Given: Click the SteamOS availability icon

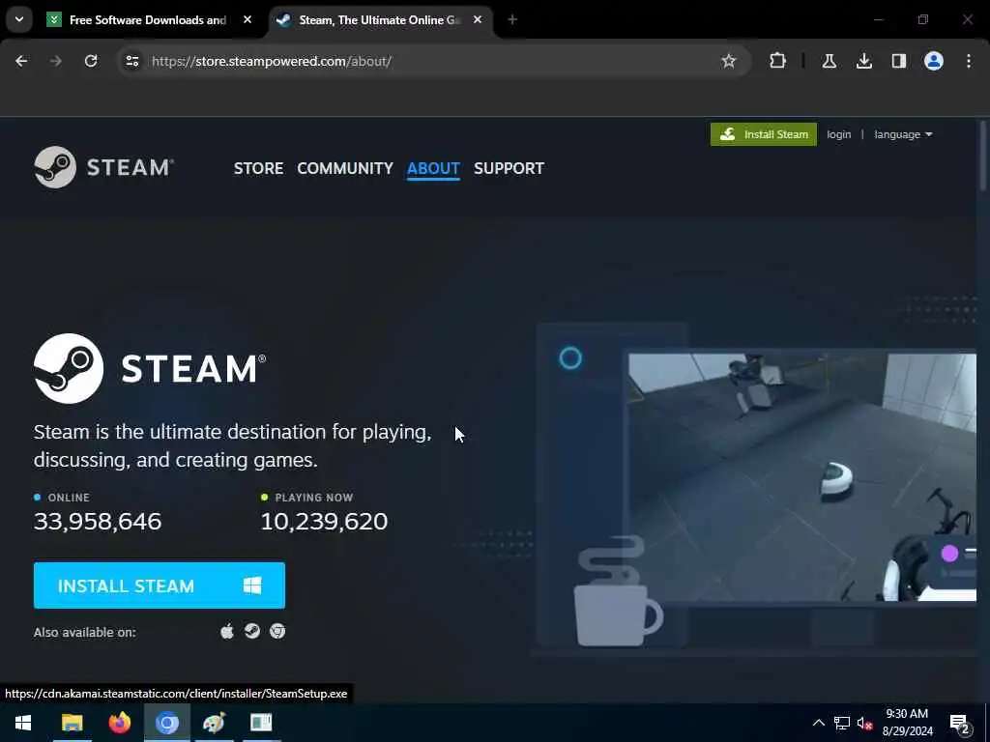Looking at the screenshot, I should coord(252,631).
